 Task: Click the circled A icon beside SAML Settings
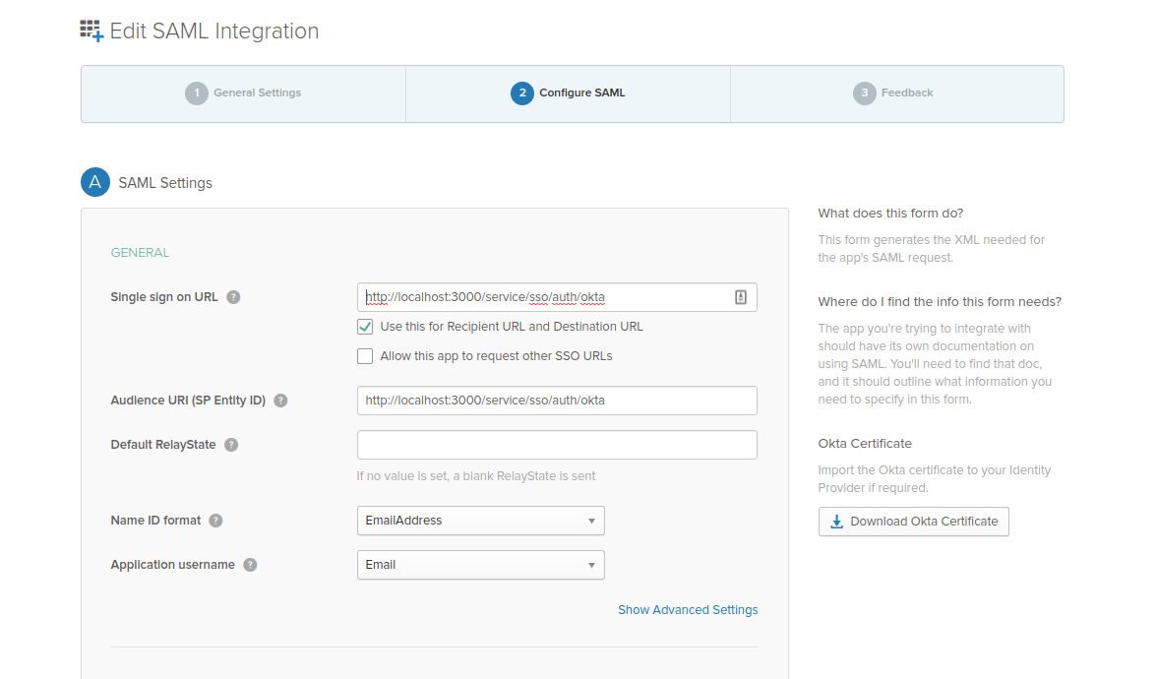[94, 182]
